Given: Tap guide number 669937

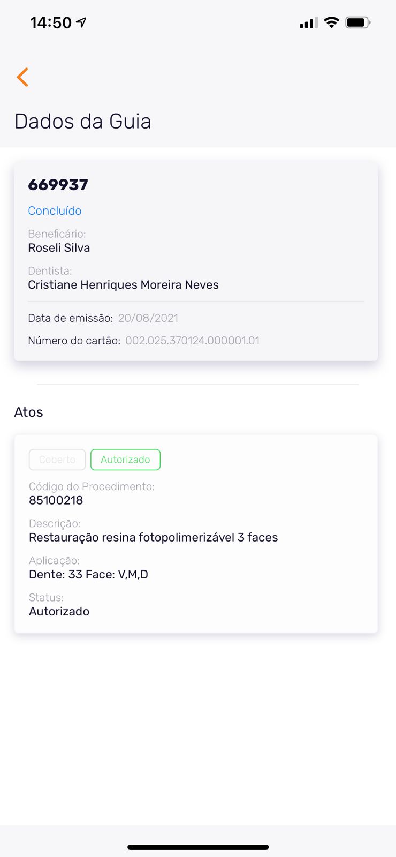Looking at the screenshot, I should click(58, 185).
